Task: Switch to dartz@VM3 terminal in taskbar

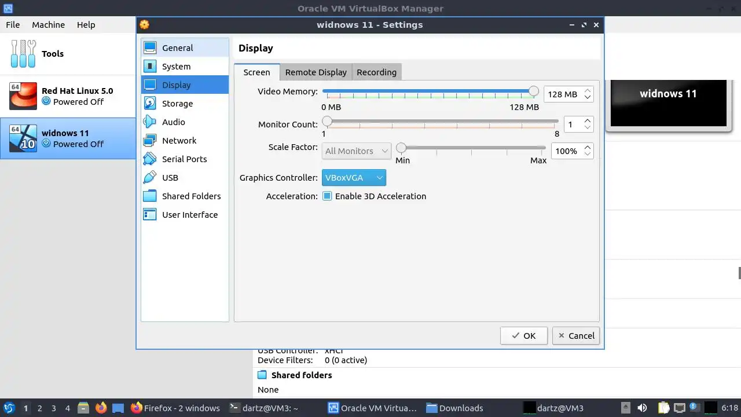Action: 264,408
